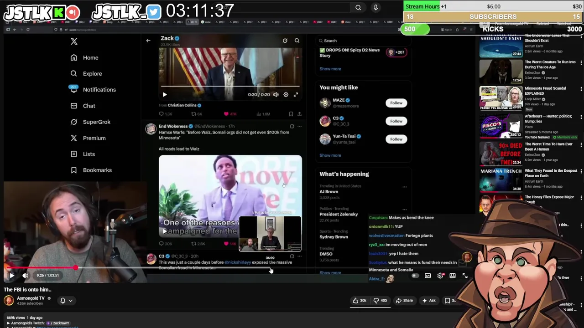
Task: Open the AJ Brown trending topic
Action: [x=329, y=192]
